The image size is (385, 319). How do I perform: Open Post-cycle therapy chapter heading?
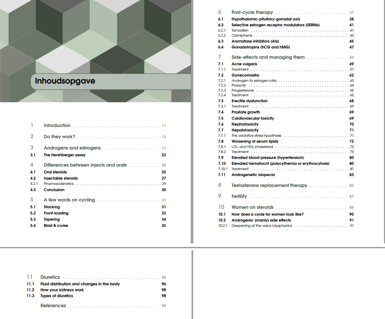click(252, 12)
